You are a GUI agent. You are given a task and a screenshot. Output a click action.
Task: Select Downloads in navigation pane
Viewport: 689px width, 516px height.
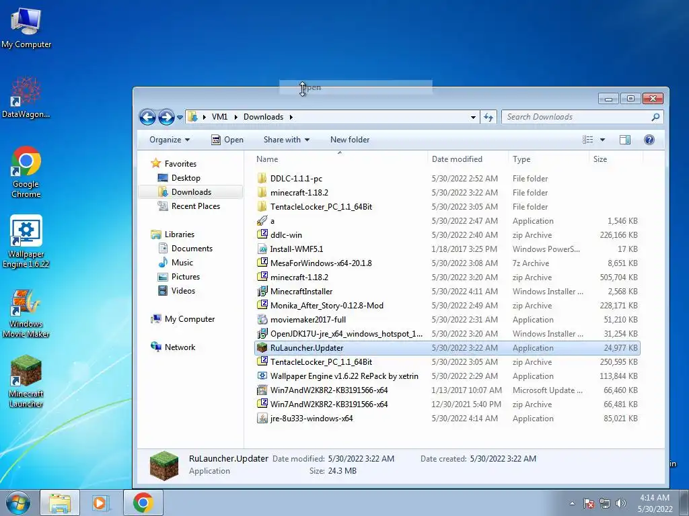[x=190, y=191]
